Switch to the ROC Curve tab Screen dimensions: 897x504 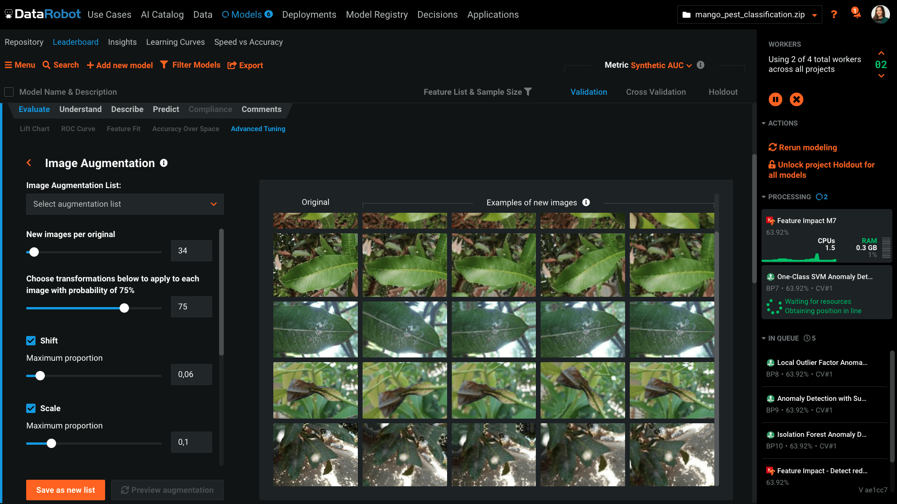coord(78,129)
